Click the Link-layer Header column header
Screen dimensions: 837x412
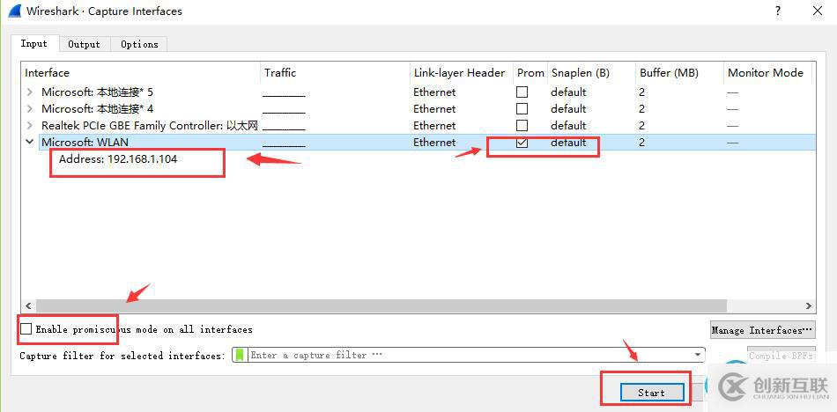(462, 73)
